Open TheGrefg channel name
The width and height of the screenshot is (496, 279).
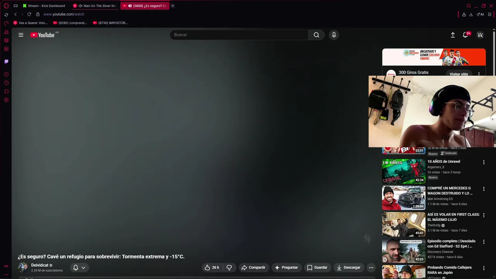[434, 225]
